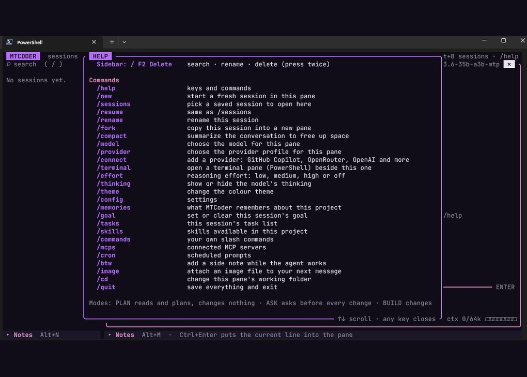Switch to the sessions sidebar label
The image size is (527, 377).
pos(63,56)
